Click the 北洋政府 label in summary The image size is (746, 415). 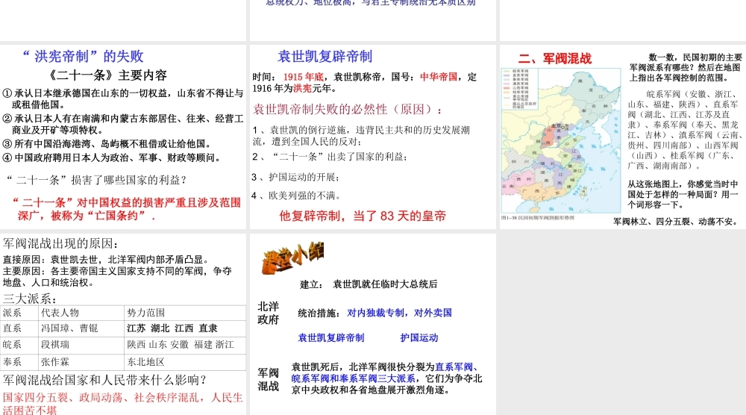268,313
